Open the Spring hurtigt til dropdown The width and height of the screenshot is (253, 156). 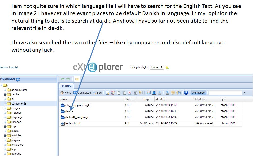(x=157, y=67)
